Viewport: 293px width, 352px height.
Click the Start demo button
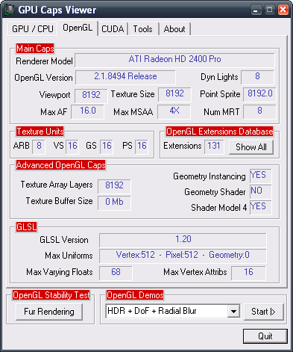coord(263,312)
